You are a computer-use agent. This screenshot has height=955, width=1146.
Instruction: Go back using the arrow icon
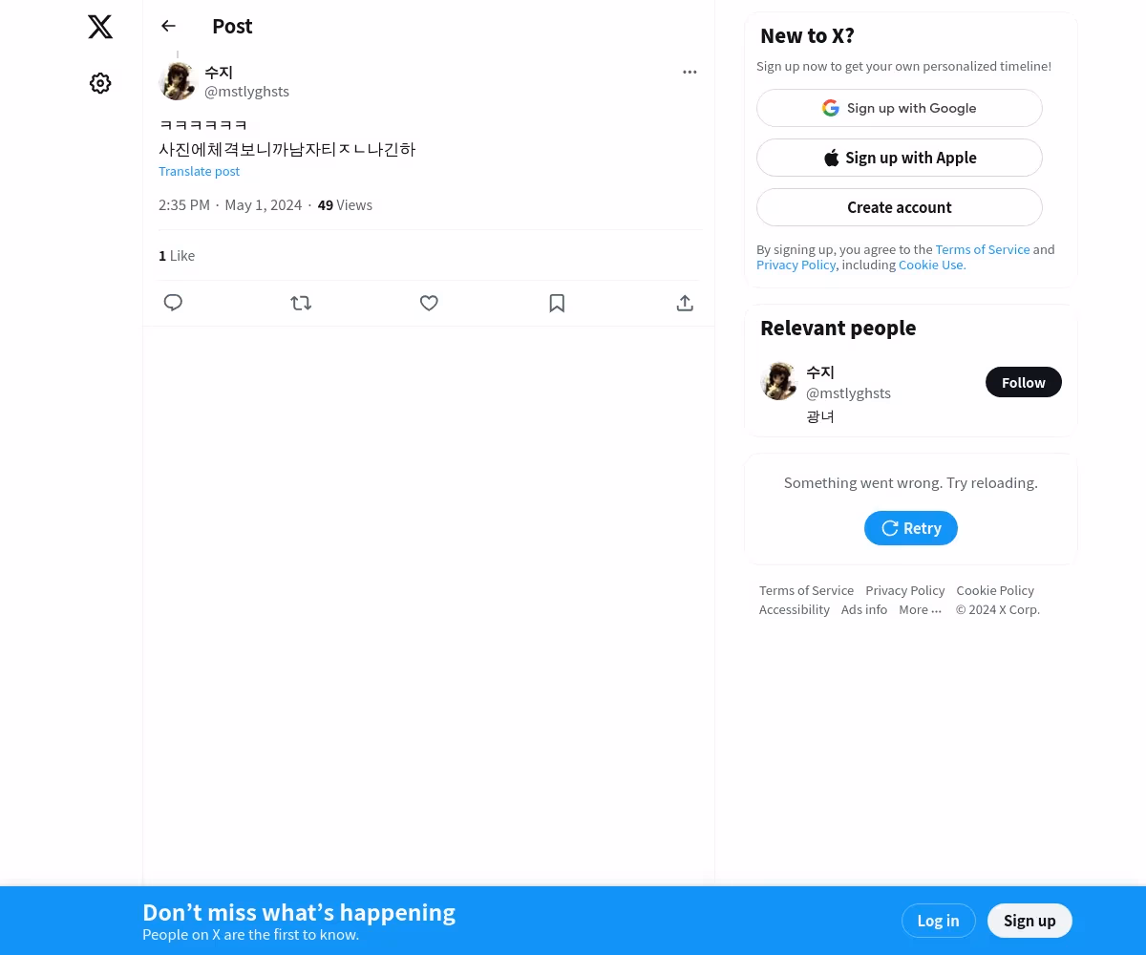click(169, 26)
